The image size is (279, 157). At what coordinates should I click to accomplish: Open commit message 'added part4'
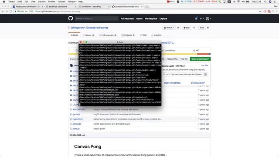pos(99,129)
